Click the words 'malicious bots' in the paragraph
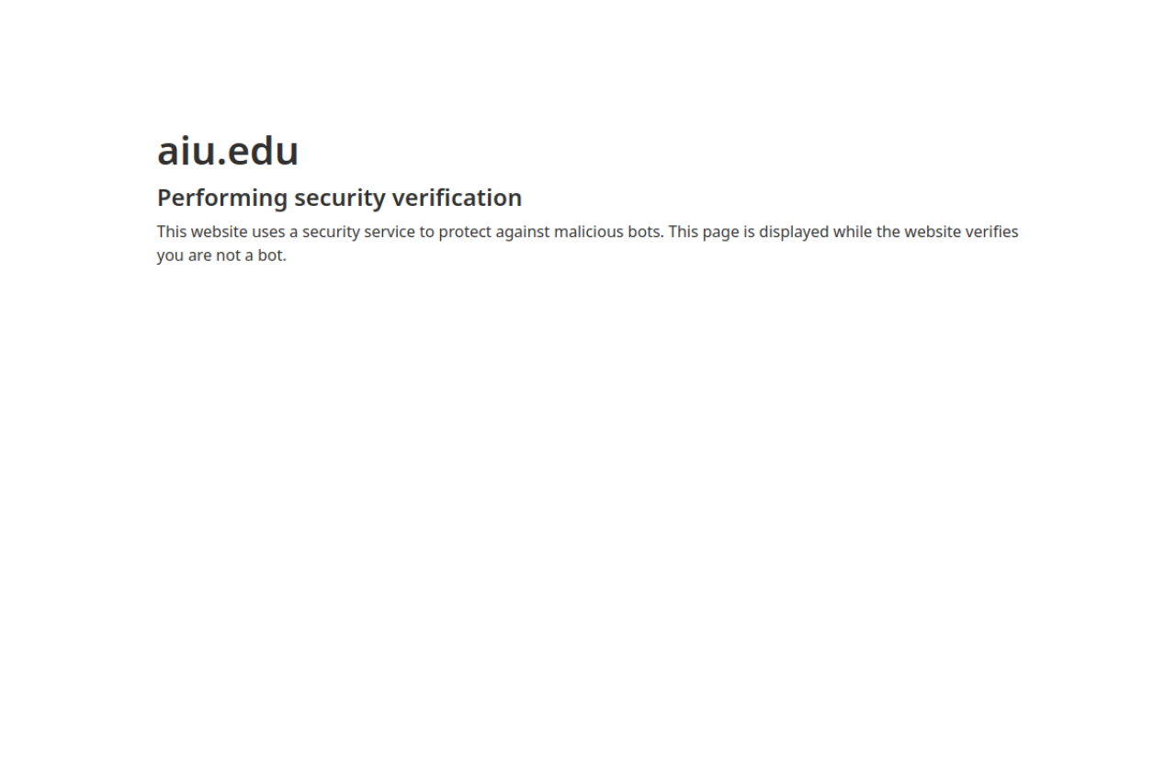 point(607,232)
